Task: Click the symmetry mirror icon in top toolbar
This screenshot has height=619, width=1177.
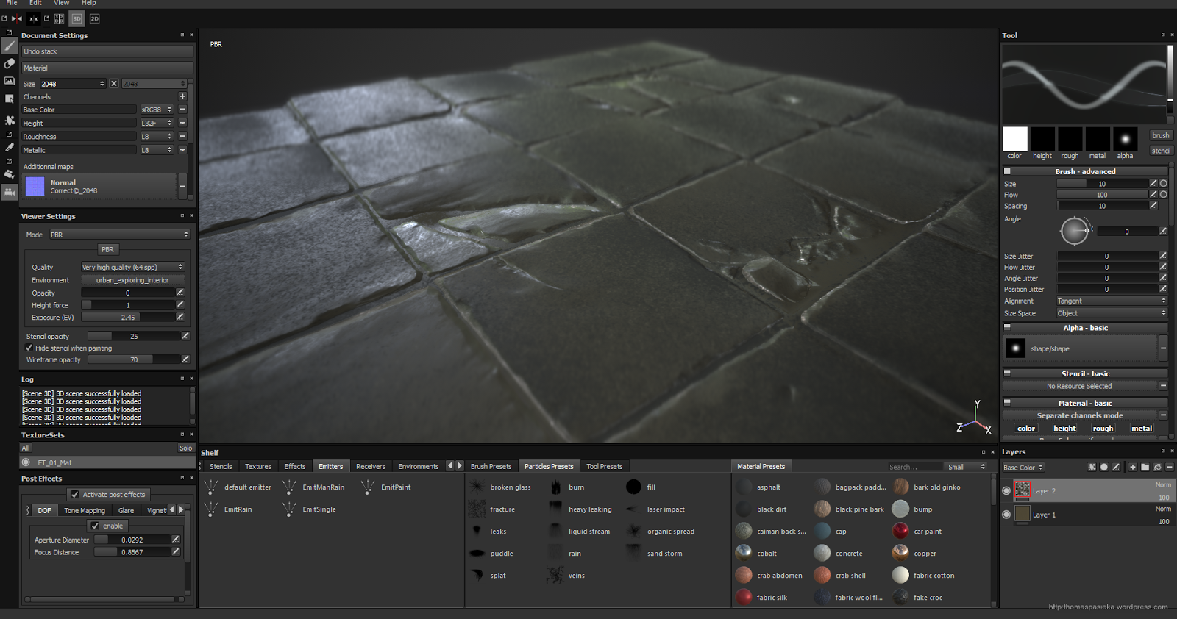Action: pos(17,18)
